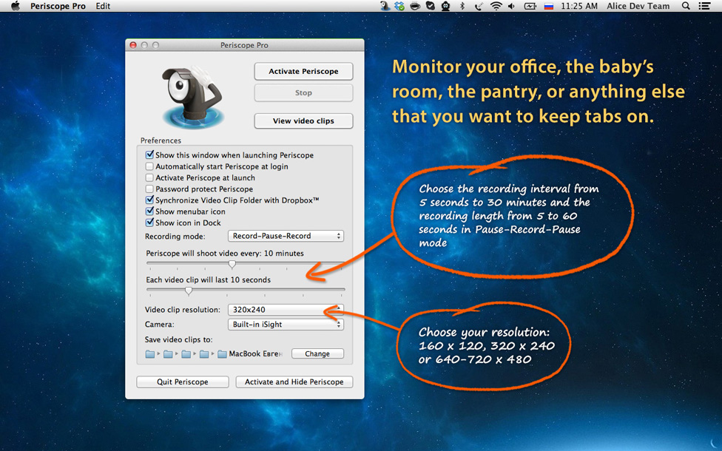Screen dimensions: 722x451
Task: Open the Dropbox menu bar icon
Action: pyautogui.click(x=399, y=6)
